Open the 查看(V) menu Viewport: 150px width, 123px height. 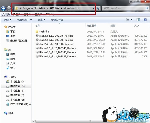coord(28,14)
